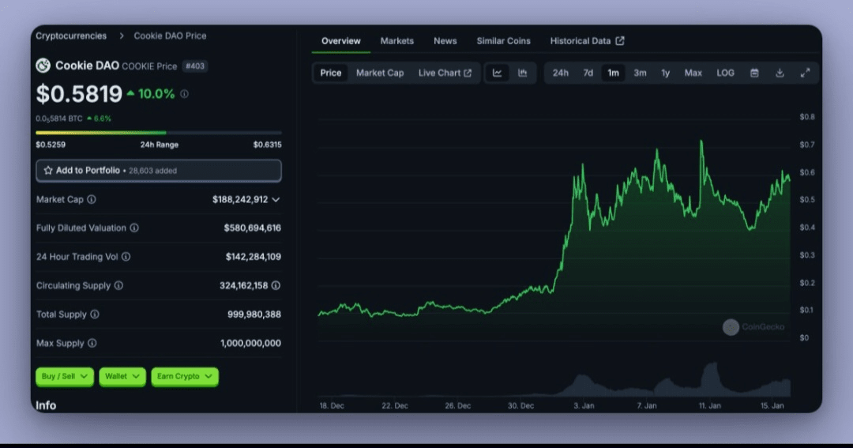Select the 1m time range
Screen dimensions: 853x448
click(613, 73)
